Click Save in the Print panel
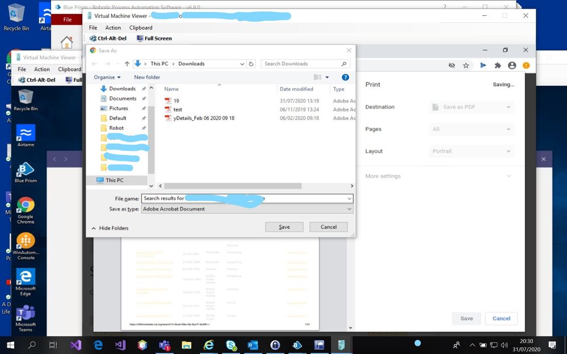 [466, 318]
